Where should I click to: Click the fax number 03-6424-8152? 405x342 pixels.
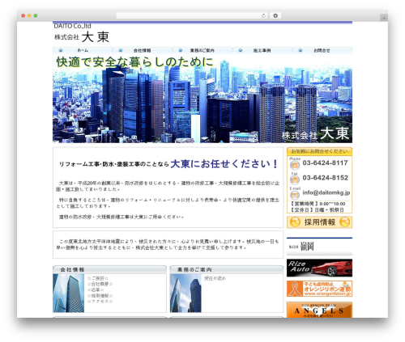click(x=326, y=178)
